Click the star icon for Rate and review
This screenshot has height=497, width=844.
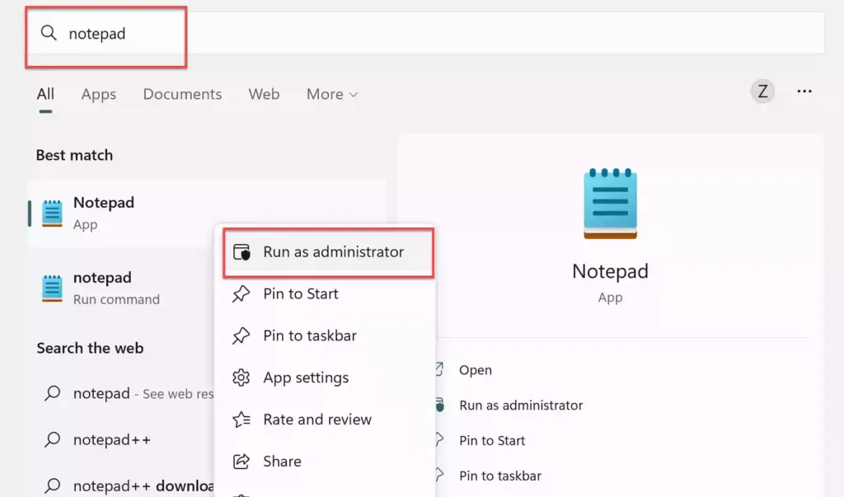[x=241, y=420]
